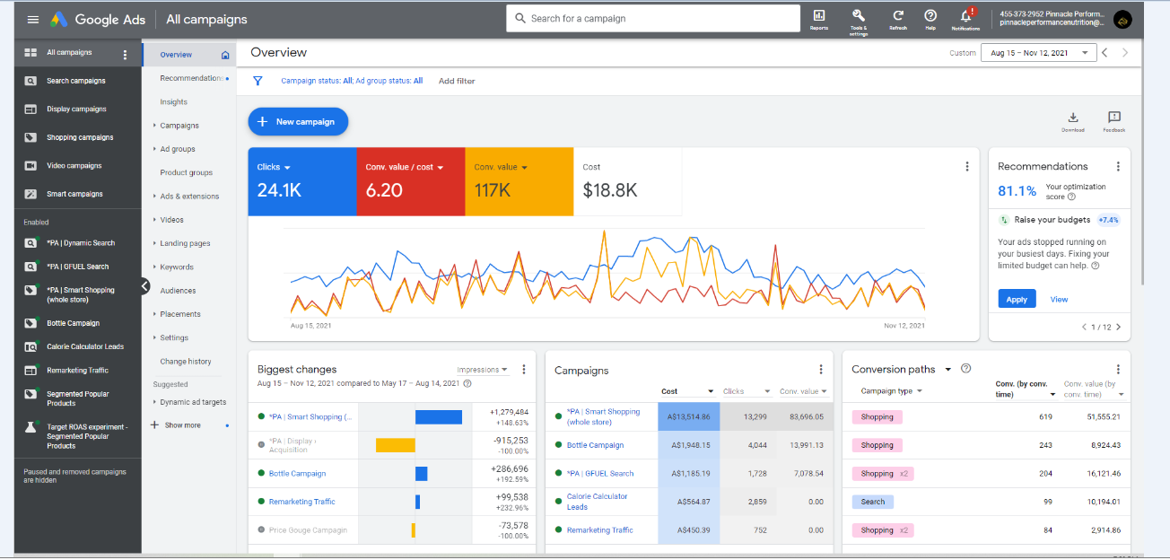1170x560 pixels.
Task: Open the hamburger main menu
Action: coord(33,19)
